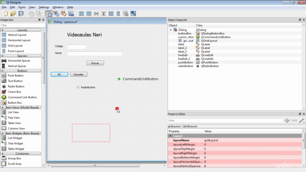Apply Lay Out in Form Layout icon
Image resolution: width=306 pixels, height=172 pixels.
118,13
